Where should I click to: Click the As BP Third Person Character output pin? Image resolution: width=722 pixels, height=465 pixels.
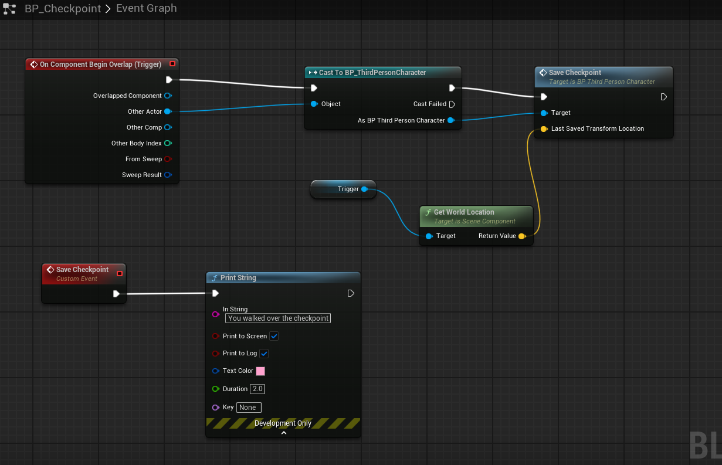450,120
